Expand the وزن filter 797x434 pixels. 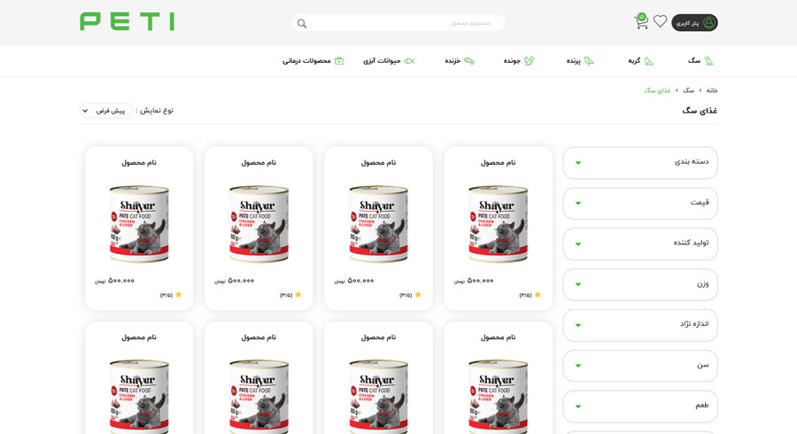tap(640, 284)
